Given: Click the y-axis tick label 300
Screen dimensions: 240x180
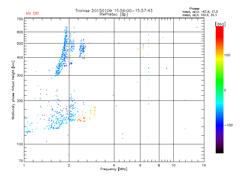Looking at the screenshot, I should tap(20, 76).
